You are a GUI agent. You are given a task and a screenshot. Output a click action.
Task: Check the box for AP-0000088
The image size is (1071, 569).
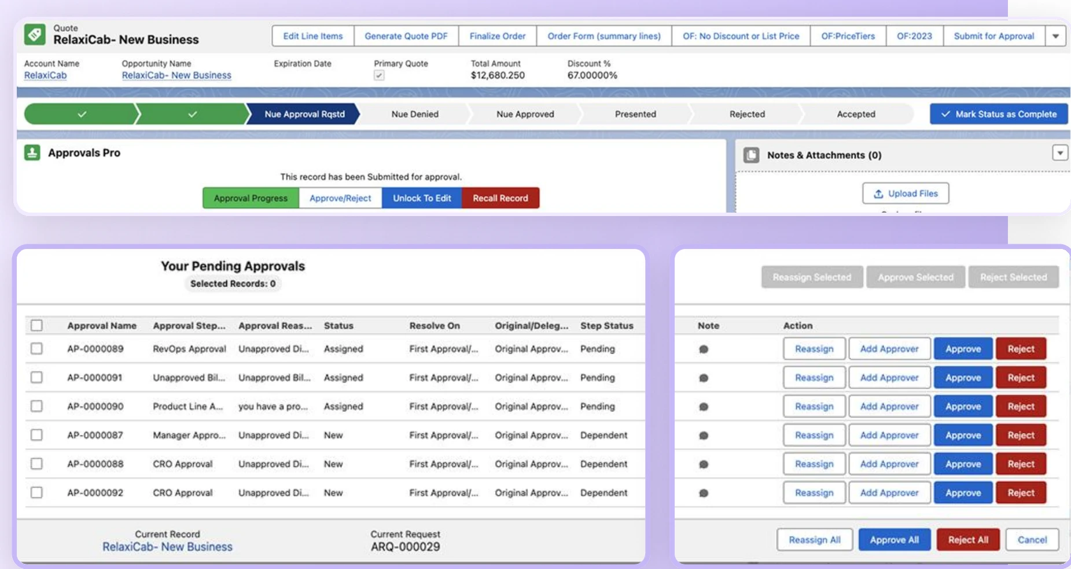coord(36,463)
